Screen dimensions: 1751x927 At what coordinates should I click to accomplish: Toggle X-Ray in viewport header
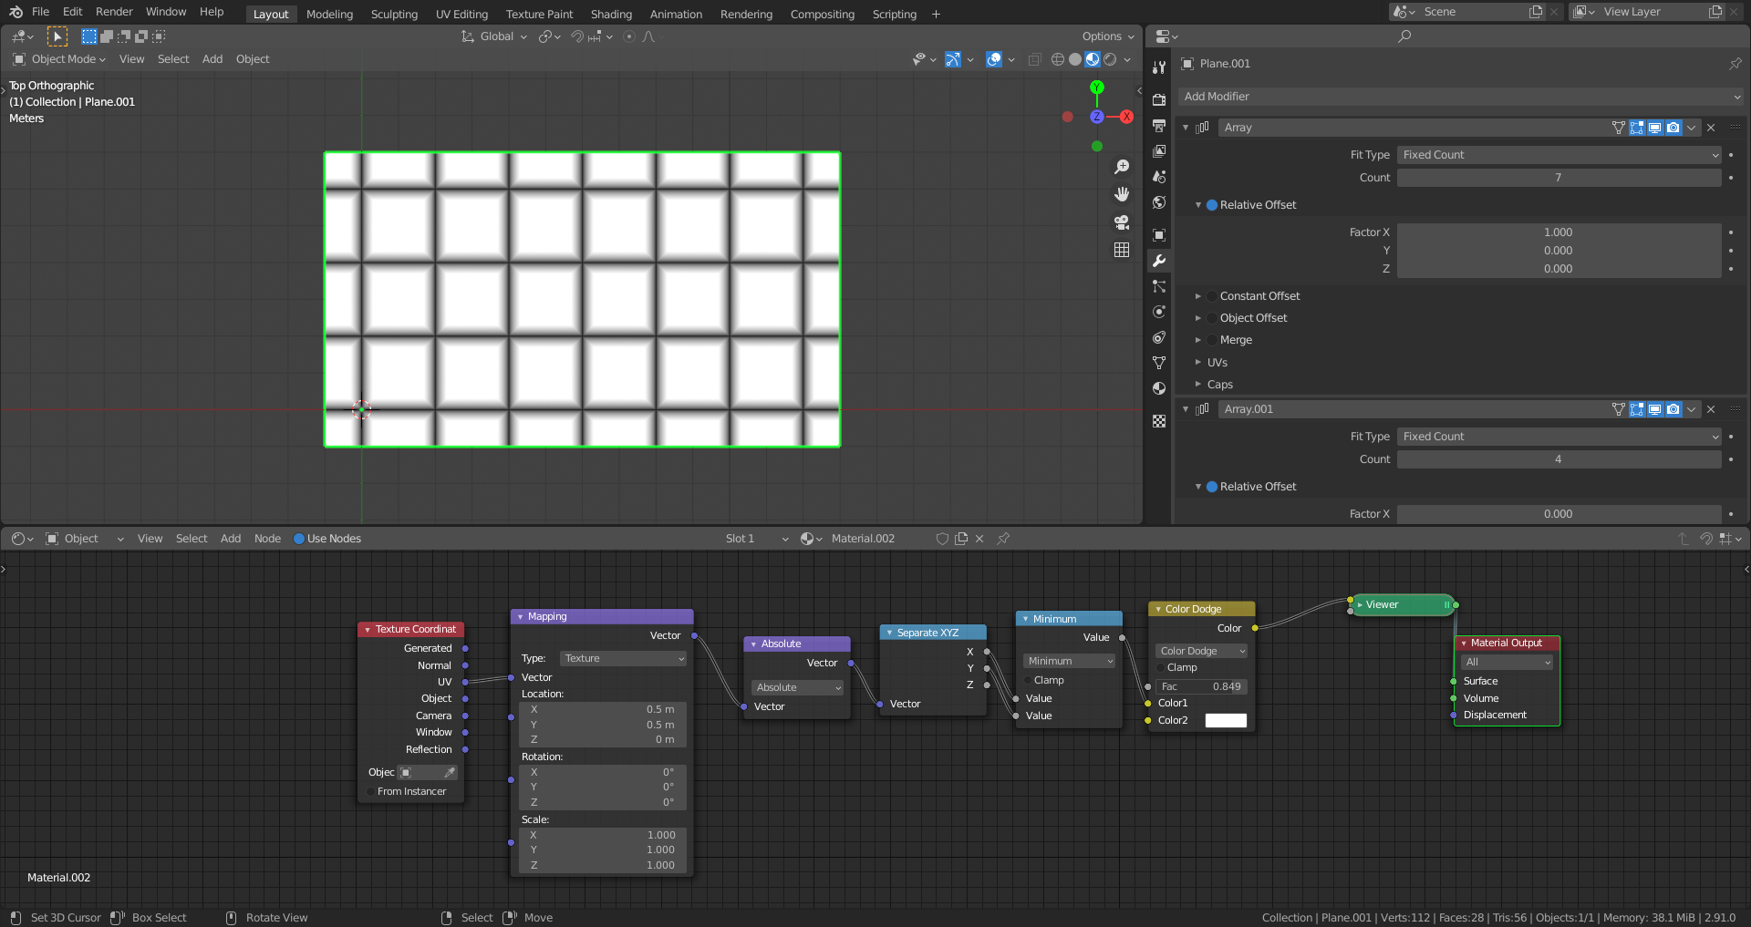point(1034,59)
